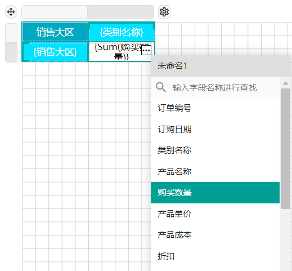Choose 折扣 field in dropdown
This screenshot has height=271, width=292.
click(x=215, y=256)
